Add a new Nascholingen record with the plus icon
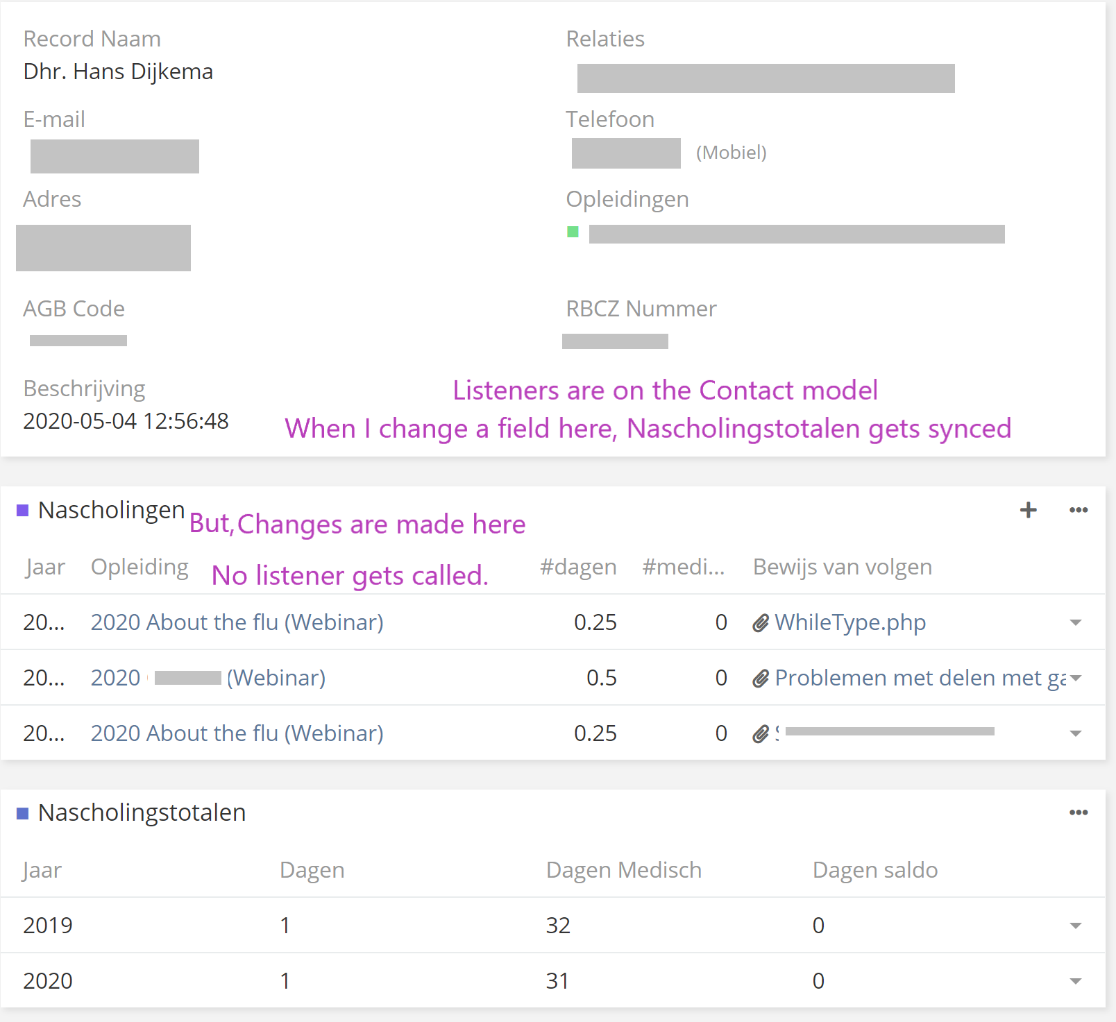Viewport: 1116px width, 1022px height. (1027, 510)
